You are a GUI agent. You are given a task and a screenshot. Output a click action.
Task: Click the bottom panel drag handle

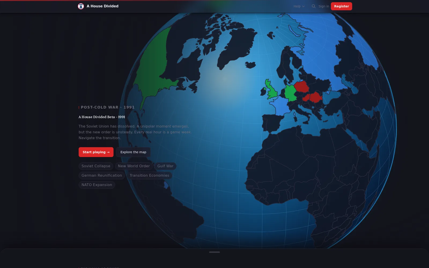[x=214, y=252]
